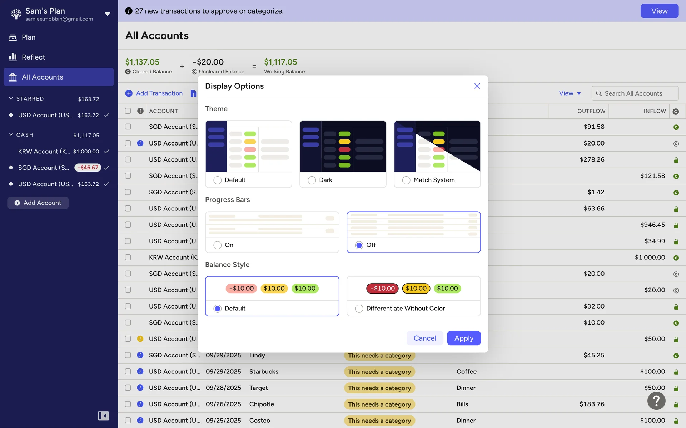Viewport: 686px width, 428px height.
Task: Collapse the sidebar with bottom-left icon
Action: click(103, 416)
